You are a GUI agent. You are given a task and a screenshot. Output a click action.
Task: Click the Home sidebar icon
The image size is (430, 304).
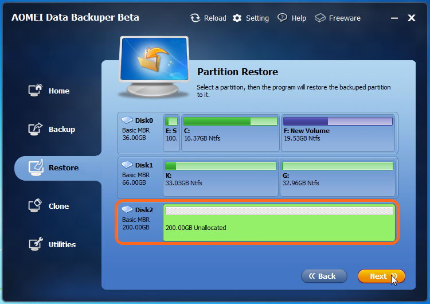click(36, 90)
